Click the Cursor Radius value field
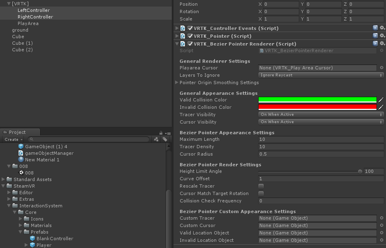 (321, 154)
